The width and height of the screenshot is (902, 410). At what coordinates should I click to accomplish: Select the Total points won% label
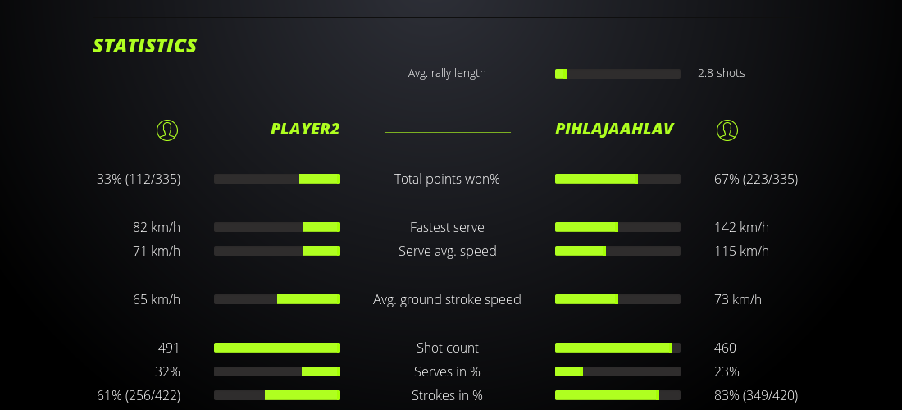tap(447, 179)
